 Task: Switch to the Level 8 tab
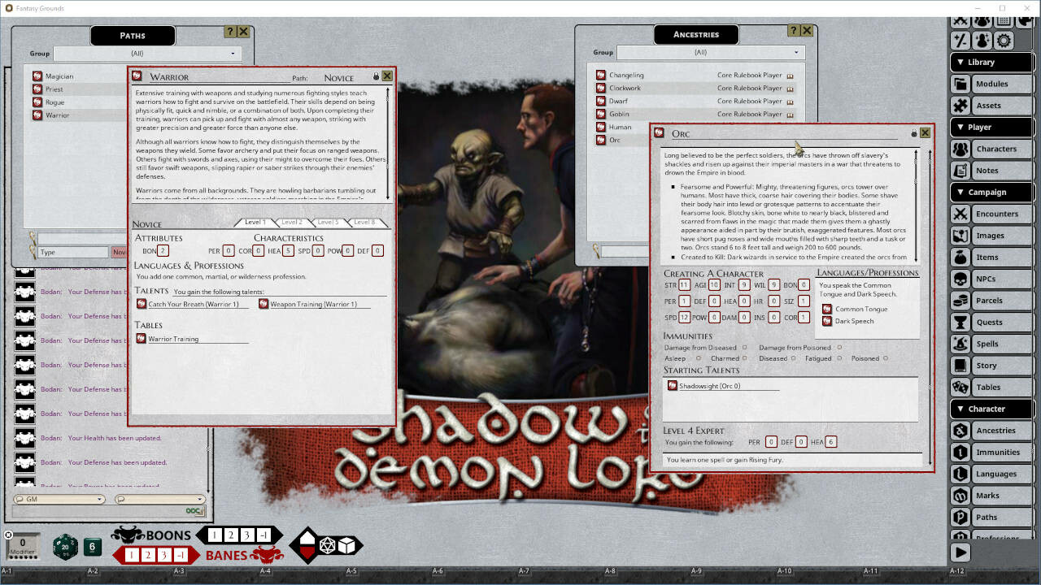click(x=365, y=220)
